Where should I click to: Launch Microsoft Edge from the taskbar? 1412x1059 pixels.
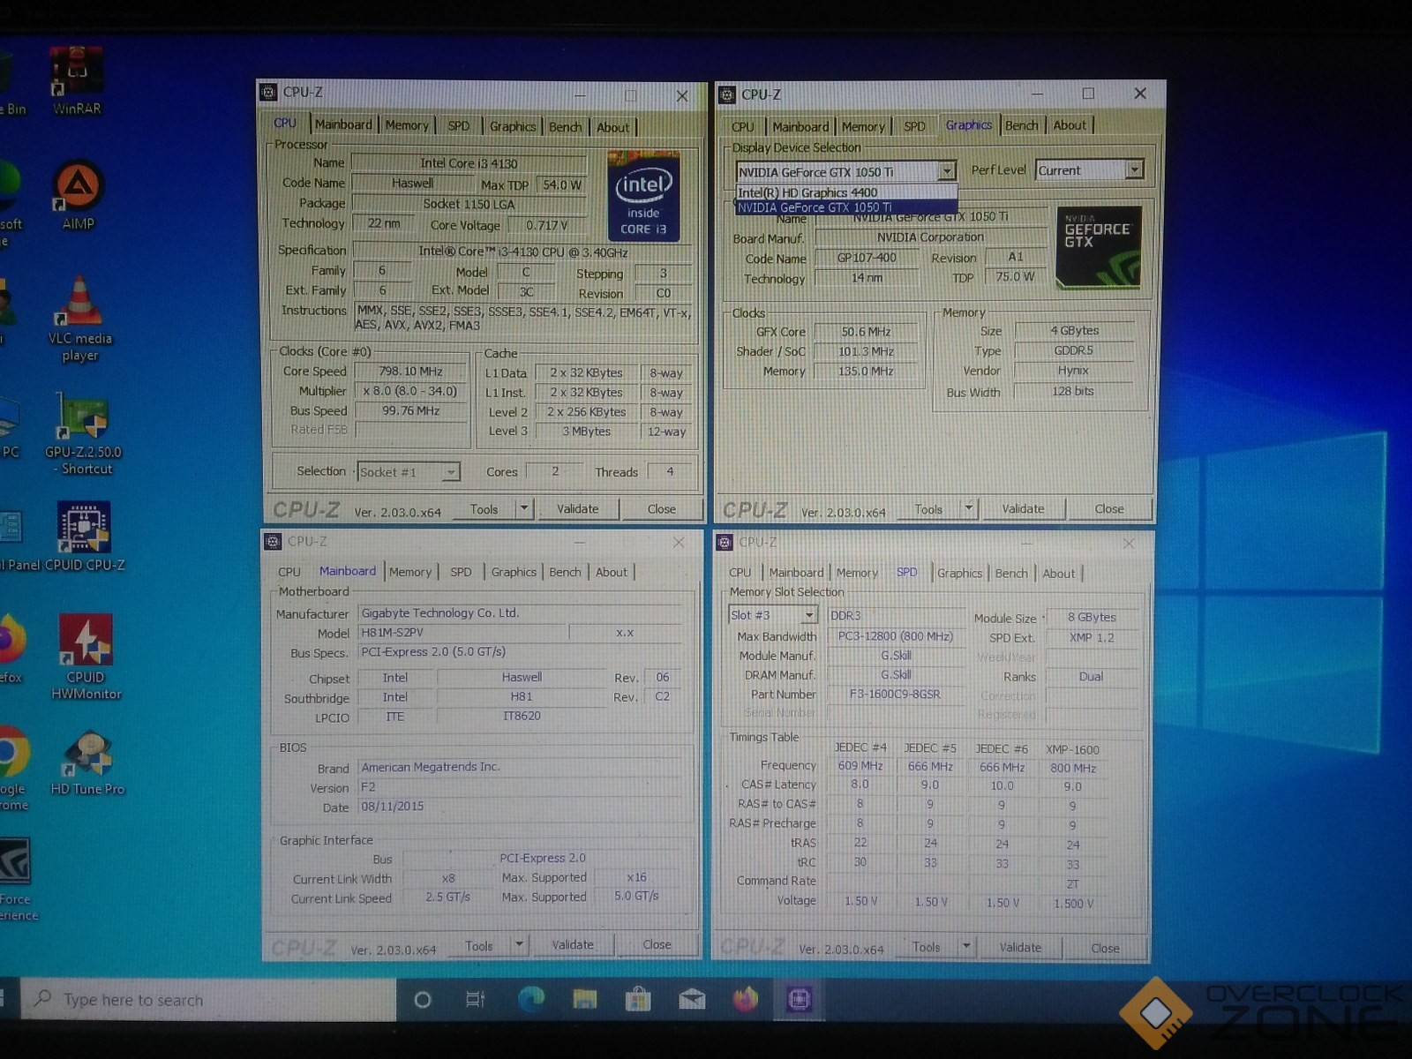530,999
